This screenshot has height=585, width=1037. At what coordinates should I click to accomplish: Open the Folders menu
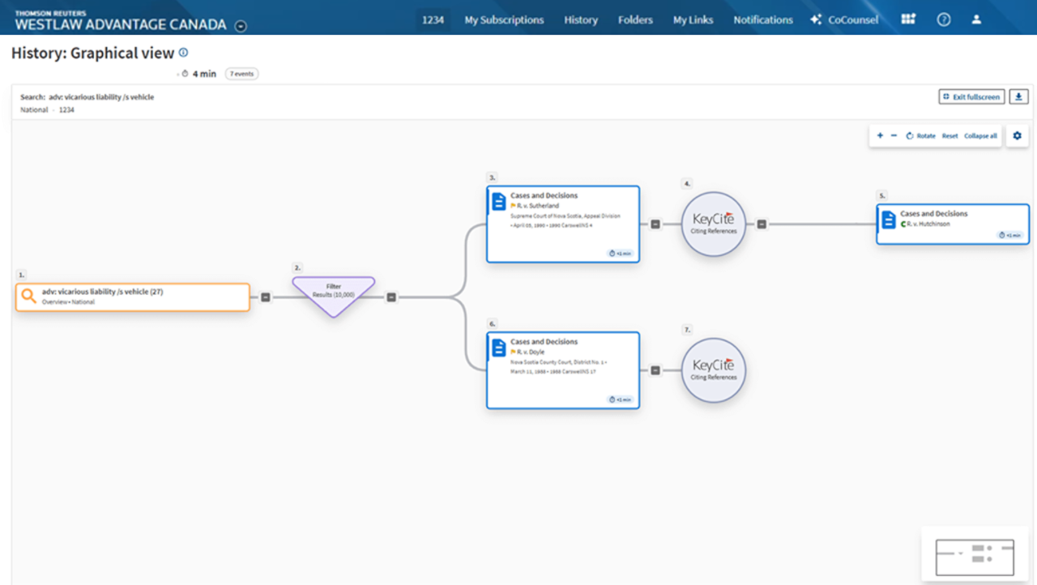pos(635,19)
